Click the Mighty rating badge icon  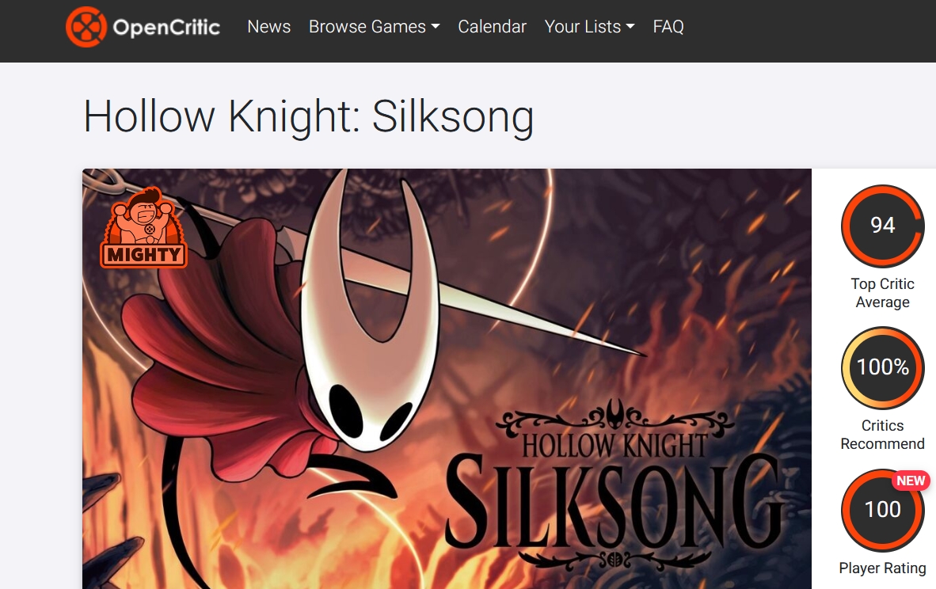[144, 227]
